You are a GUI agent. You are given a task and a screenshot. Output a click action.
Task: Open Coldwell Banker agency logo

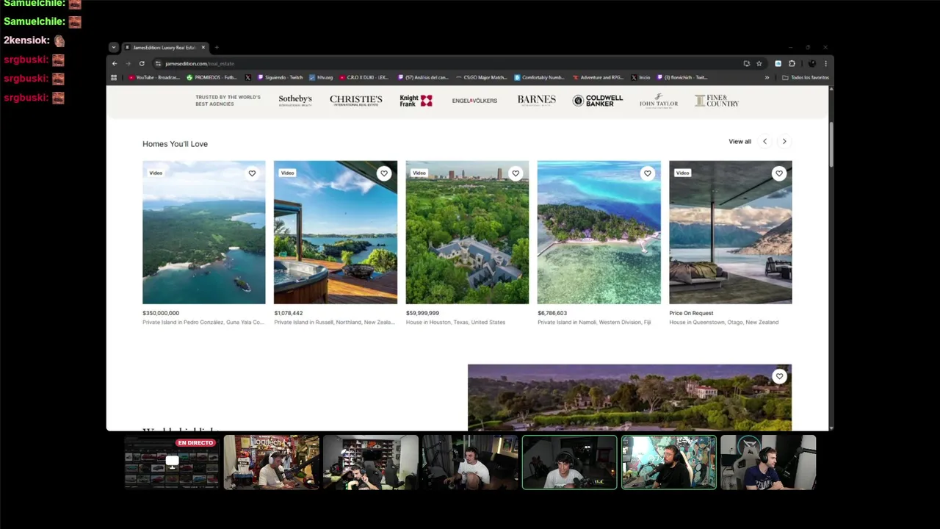tap(597, 101)
